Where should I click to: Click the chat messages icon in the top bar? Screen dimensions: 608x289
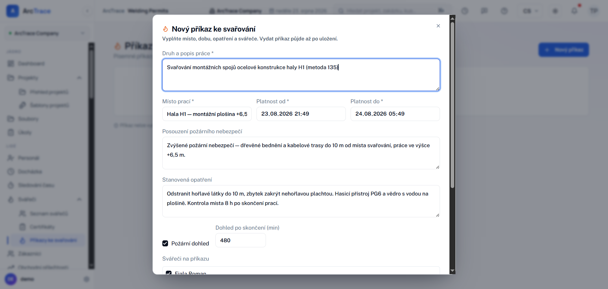(484, 11)
